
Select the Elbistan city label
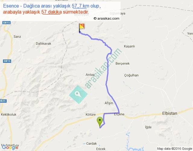click(170, 113)
